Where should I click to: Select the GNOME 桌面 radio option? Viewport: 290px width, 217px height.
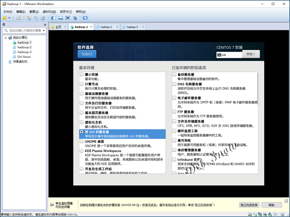(81, 142)
